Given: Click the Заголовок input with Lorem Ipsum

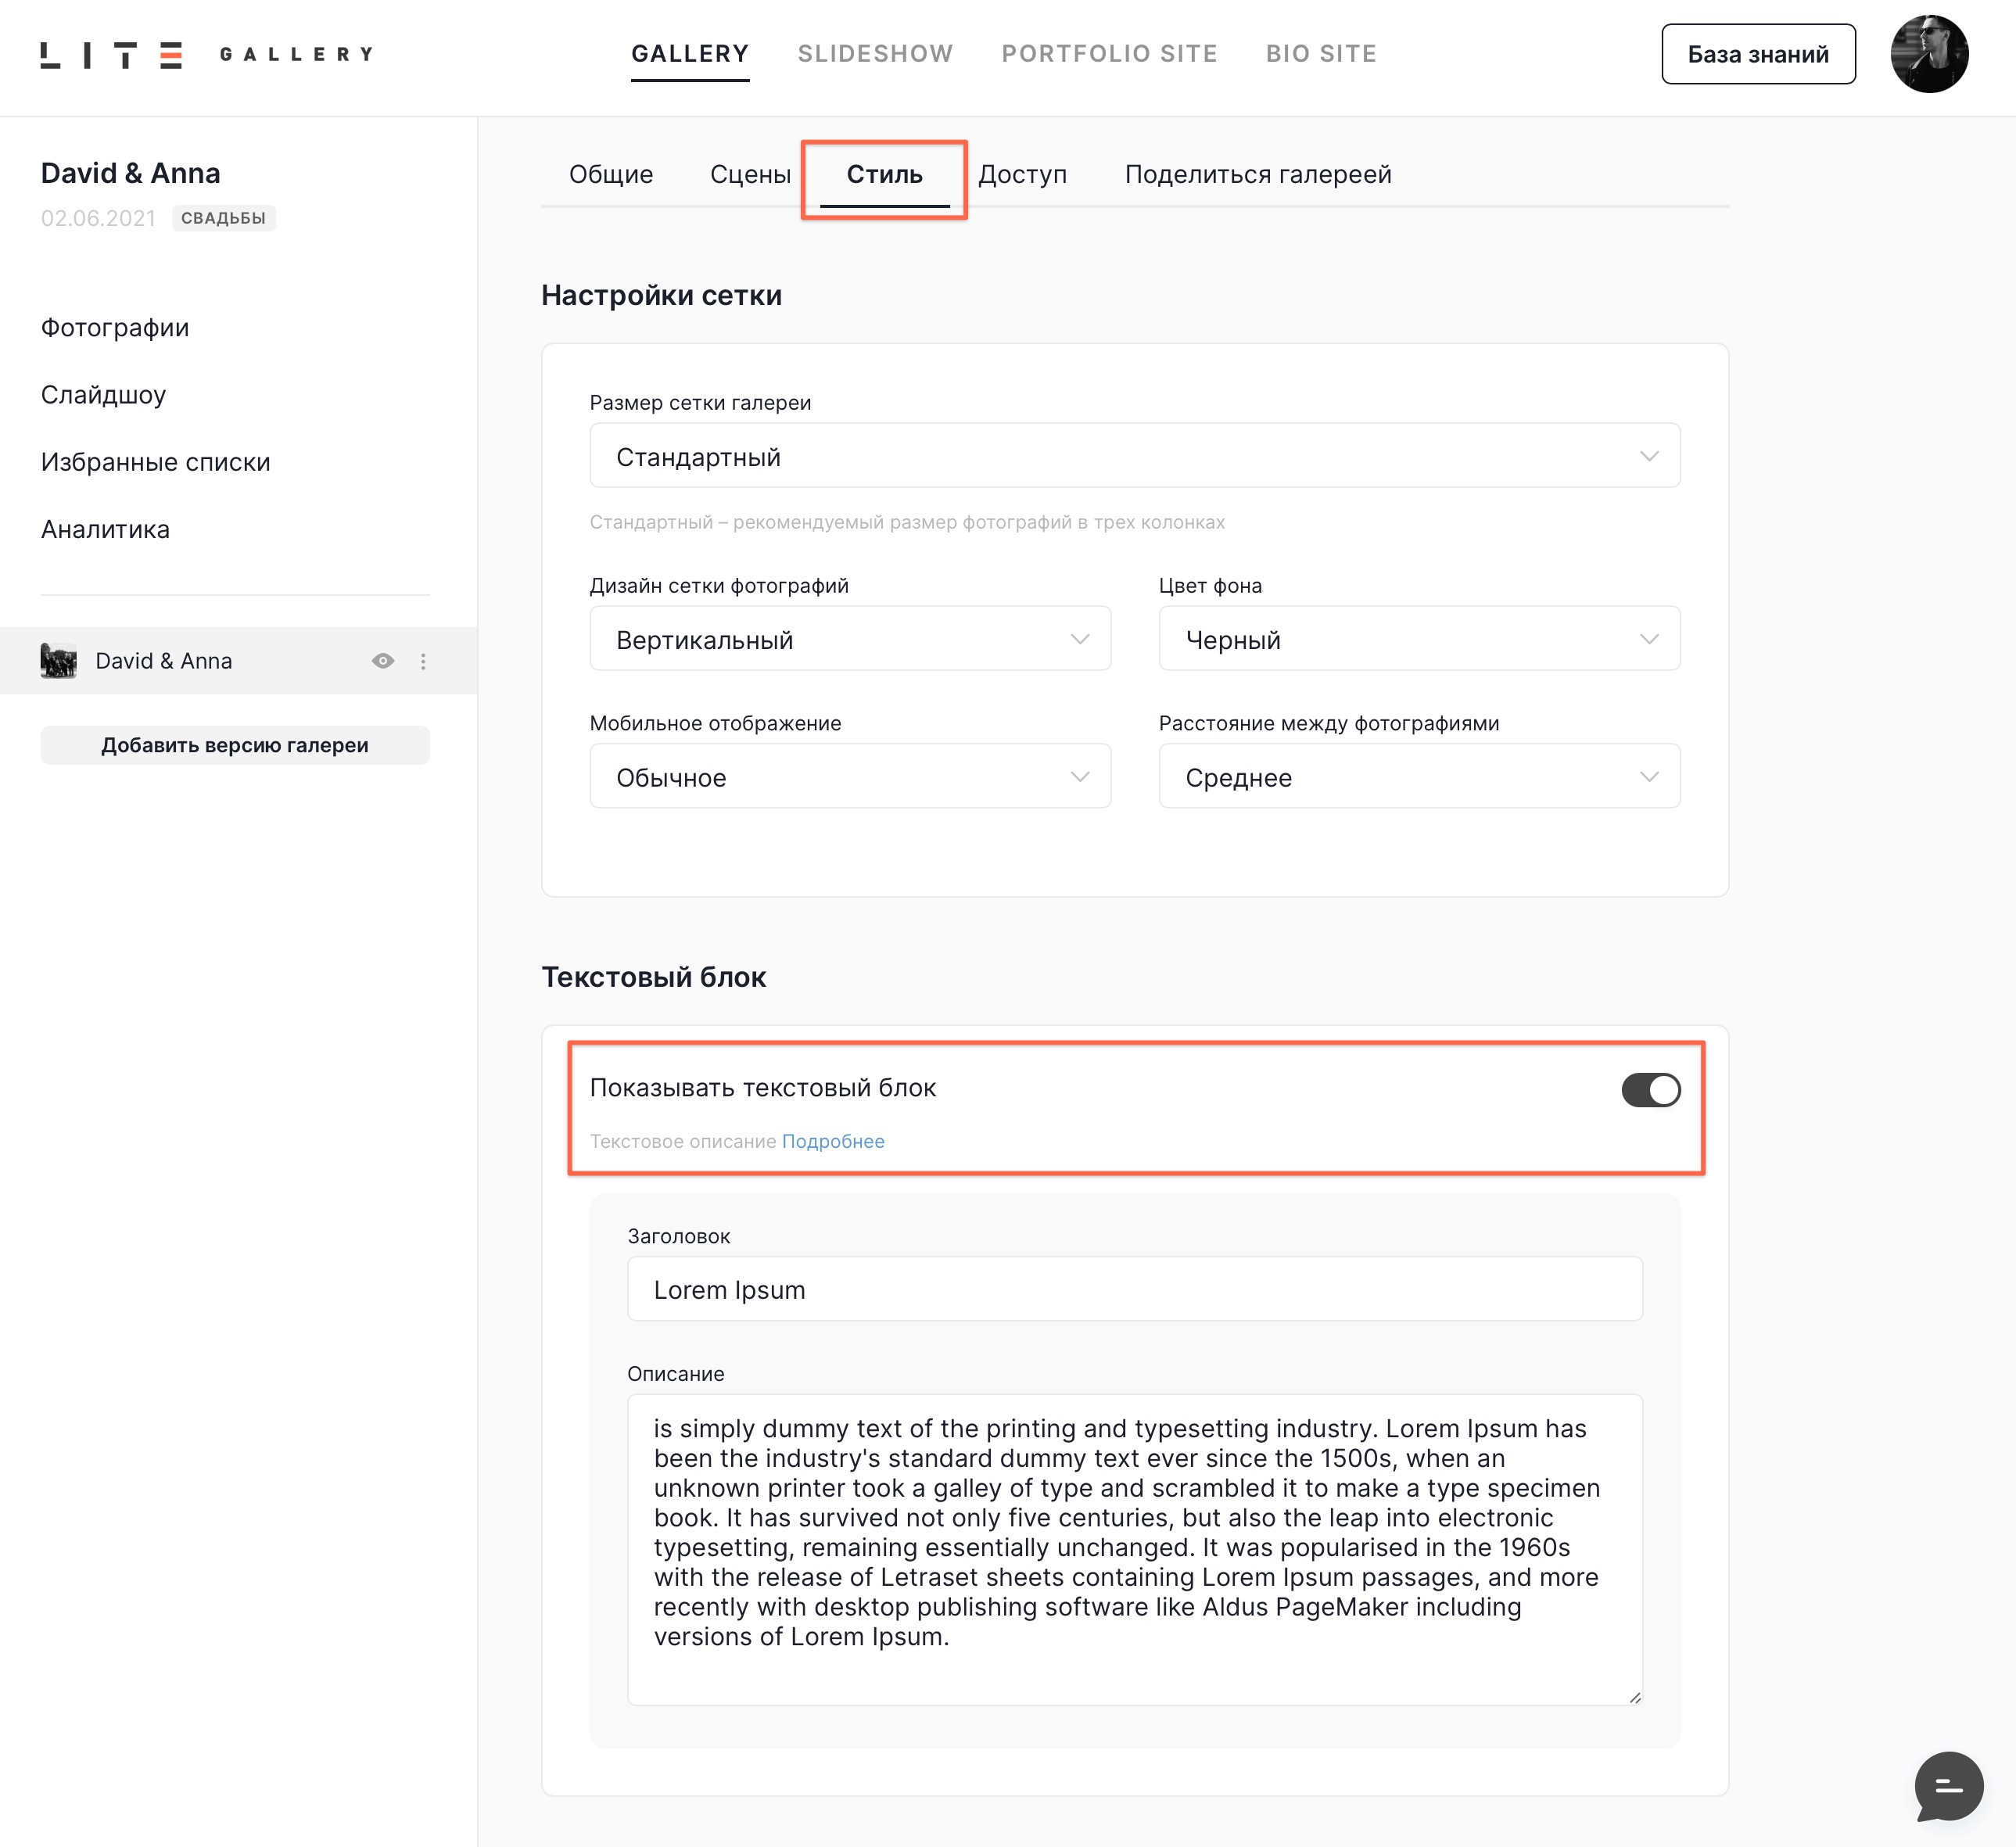Looking at the screenshot, I should [x=1134, y=1289].
